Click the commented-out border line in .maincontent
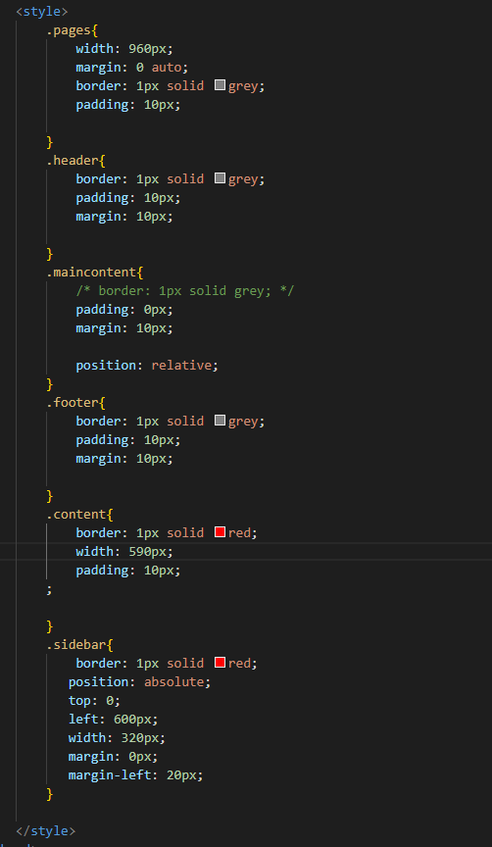This screenshot has width=492, height=847. pos(184,291)
